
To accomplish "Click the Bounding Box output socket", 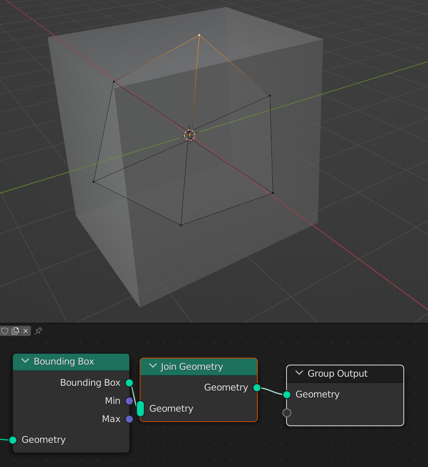I will click(129, 383).
